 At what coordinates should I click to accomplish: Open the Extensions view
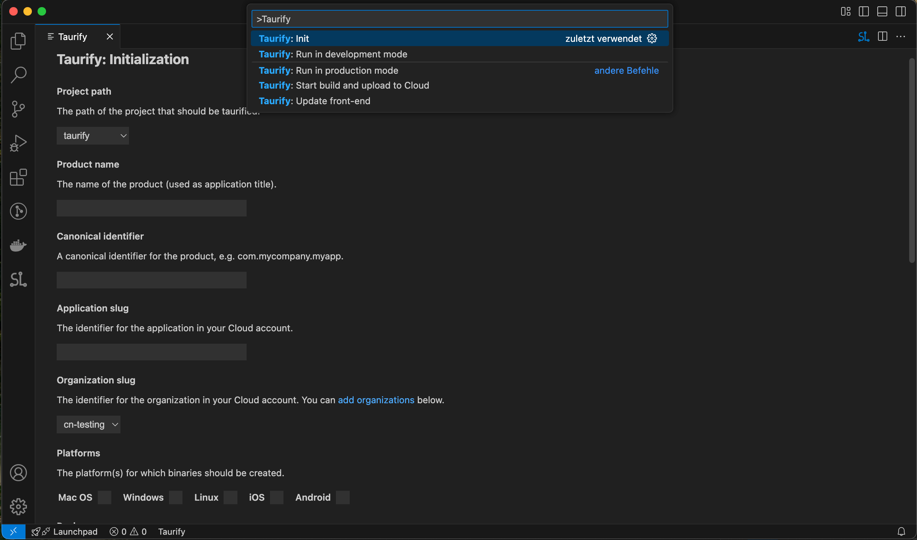(x=18, y=177)
